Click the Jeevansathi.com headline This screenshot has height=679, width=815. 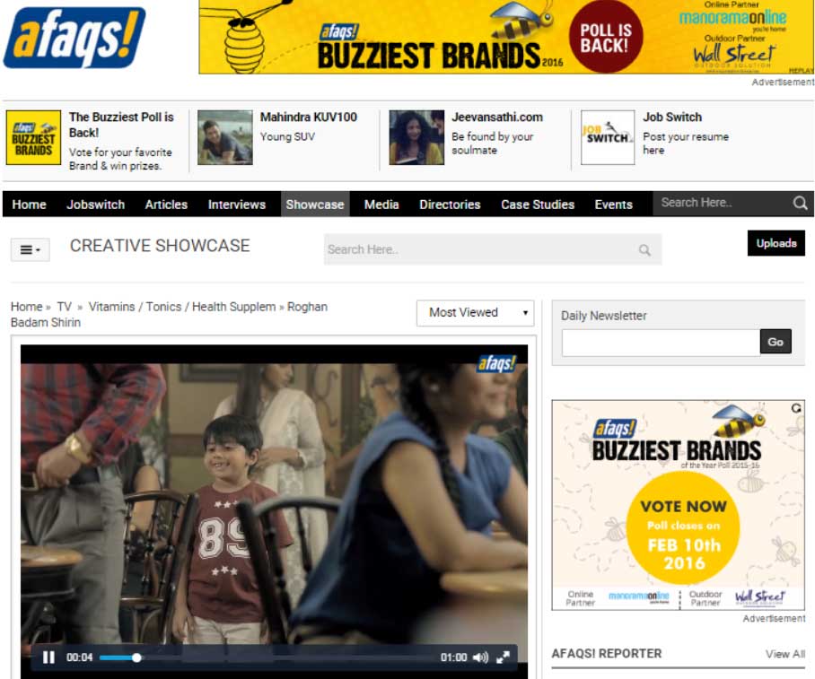click(x=497, y=118)
